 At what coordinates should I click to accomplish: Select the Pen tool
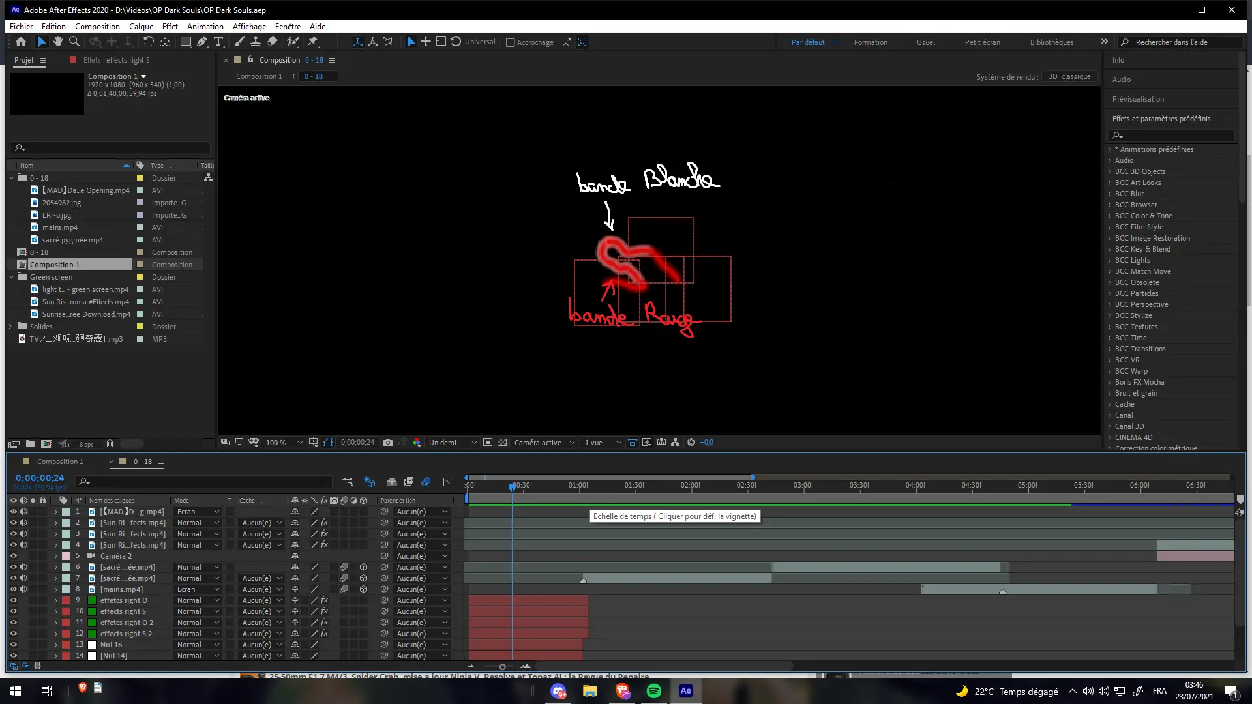pyautogui.click(x=202, y=42)
